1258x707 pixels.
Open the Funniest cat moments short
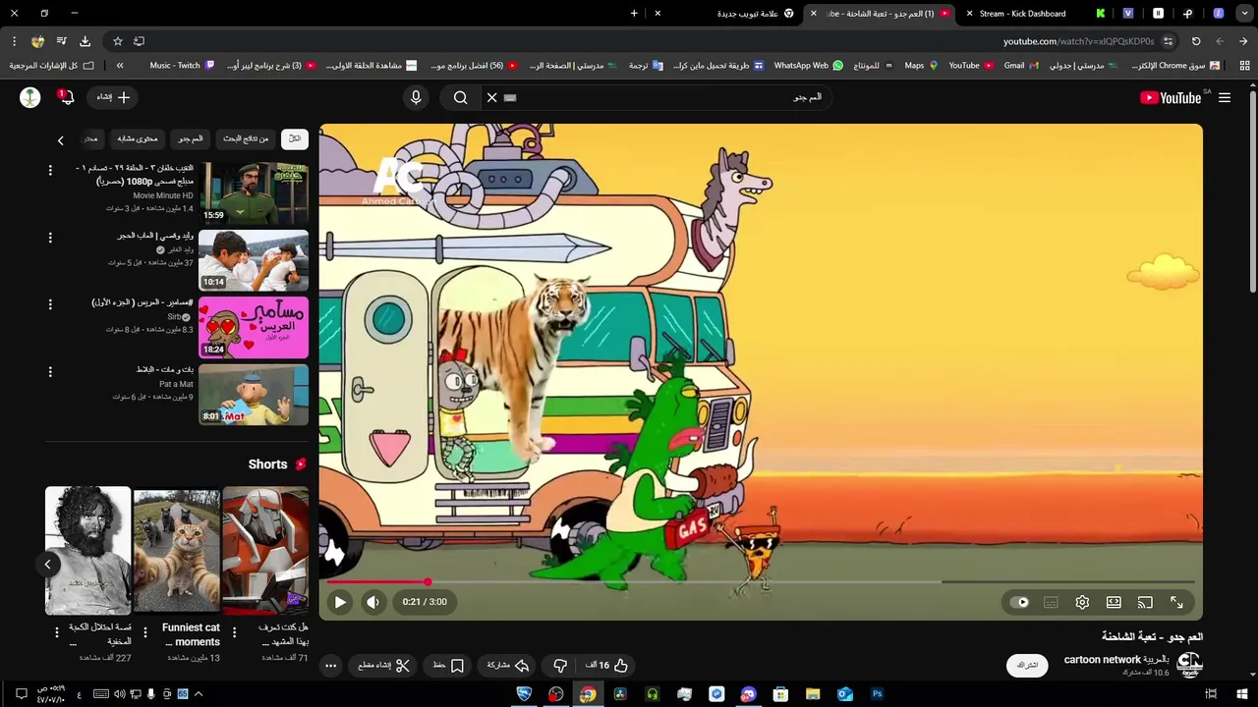pos(177,550)
